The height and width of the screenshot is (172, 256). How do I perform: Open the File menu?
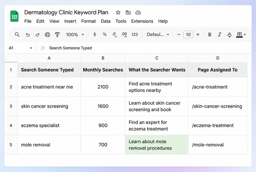(x=28, y=21)
